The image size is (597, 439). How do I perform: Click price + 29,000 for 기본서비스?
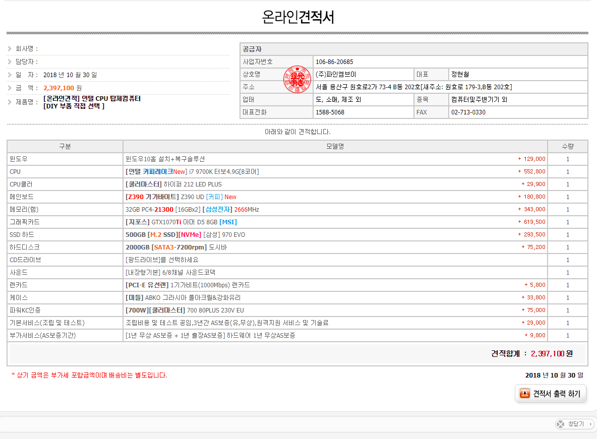533,323
